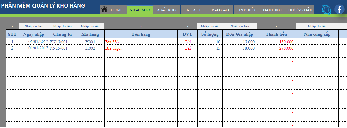Select the Bia 333 product cell

[141, 42]
